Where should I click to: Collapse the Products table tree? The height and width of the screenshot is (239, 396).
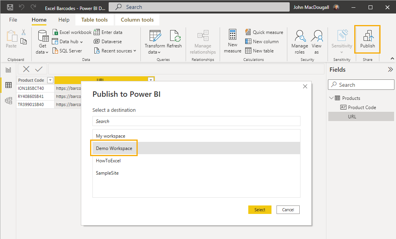(331, 98)
